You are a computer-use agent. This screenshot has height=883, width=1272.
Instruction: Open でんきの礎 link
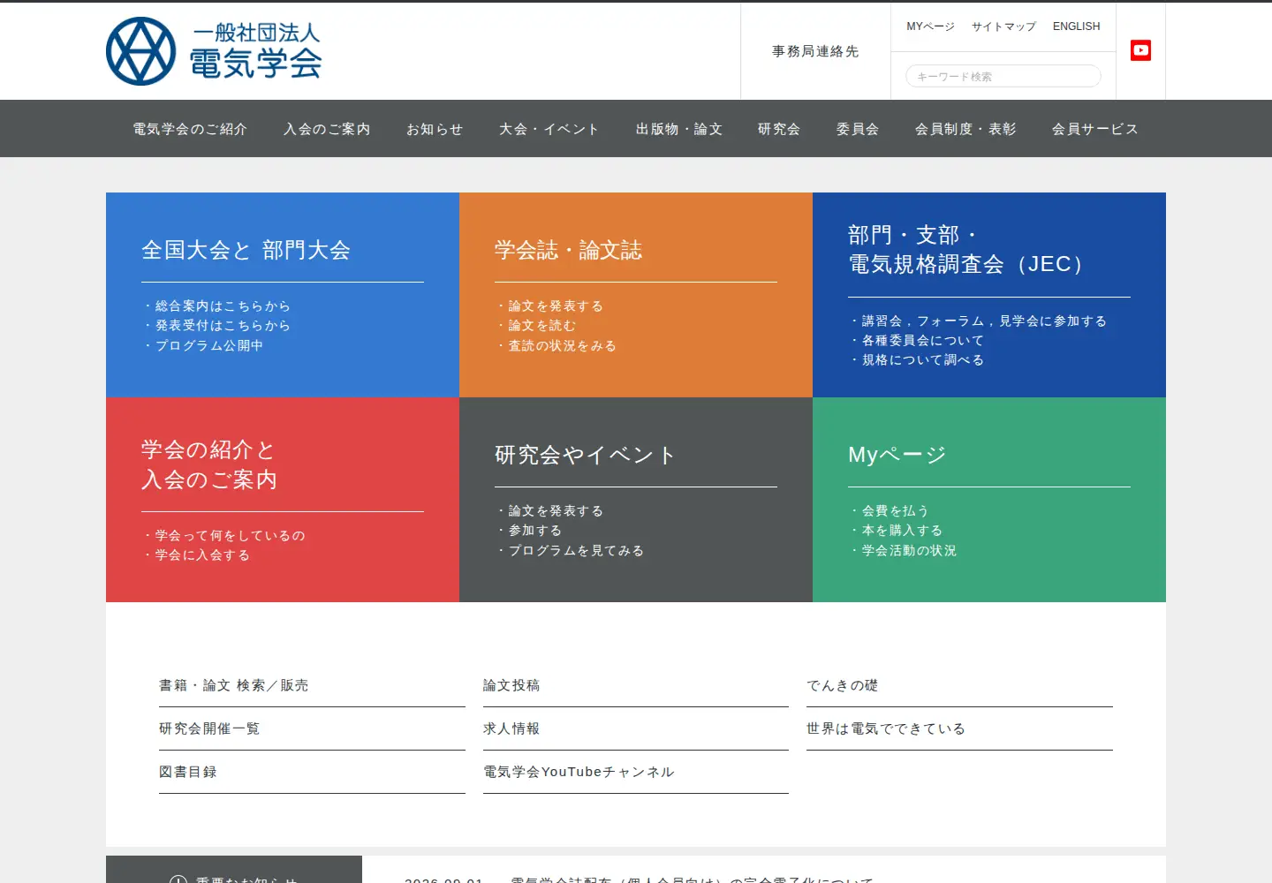click(x=959, y=685)
